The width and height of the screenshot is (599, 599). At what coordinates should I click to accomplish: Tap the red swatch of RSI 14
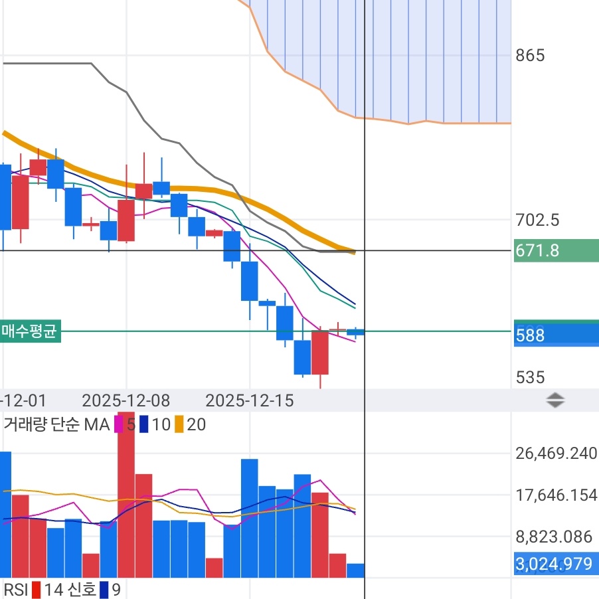(37, 590)
